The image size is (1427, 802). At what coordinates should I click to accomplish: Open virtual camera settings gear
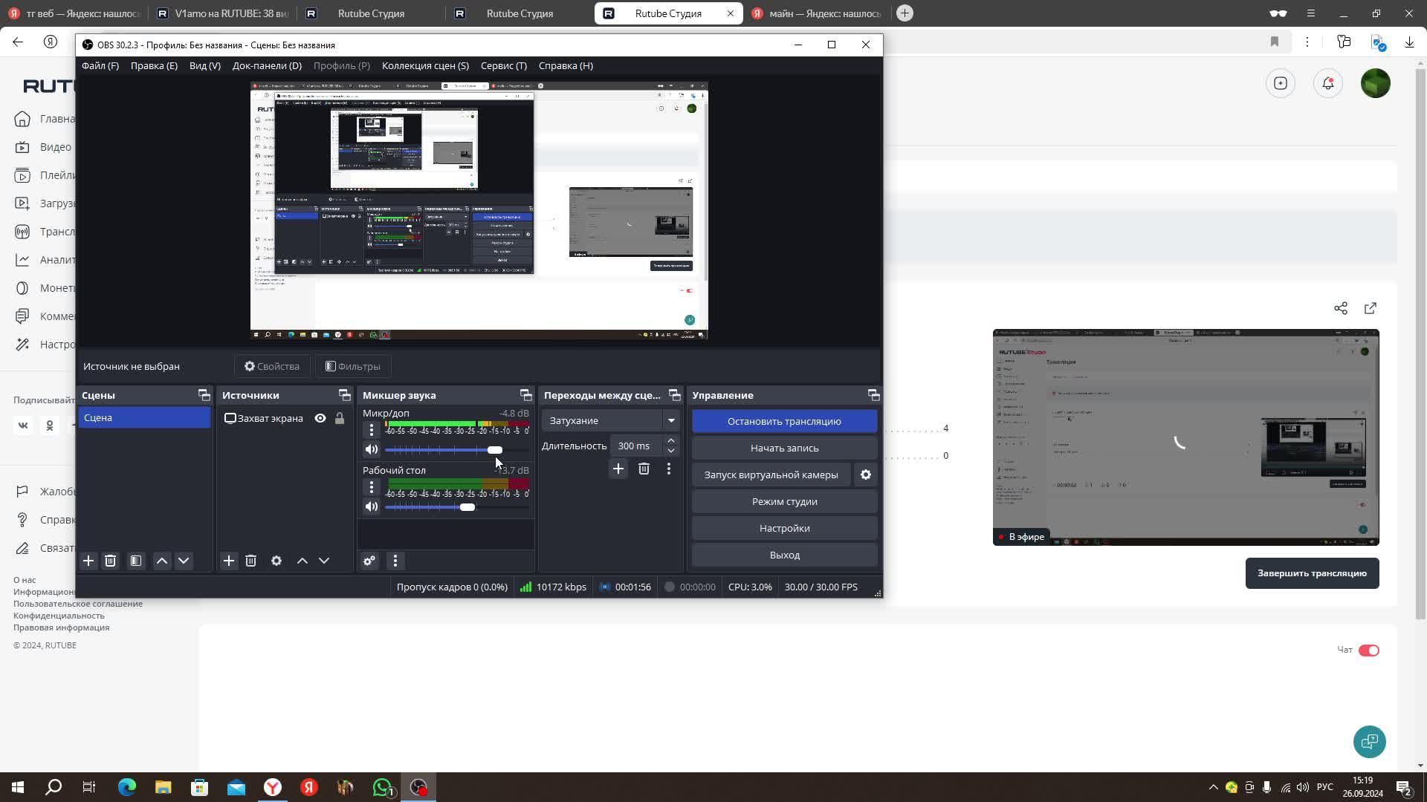pos(866,475)
